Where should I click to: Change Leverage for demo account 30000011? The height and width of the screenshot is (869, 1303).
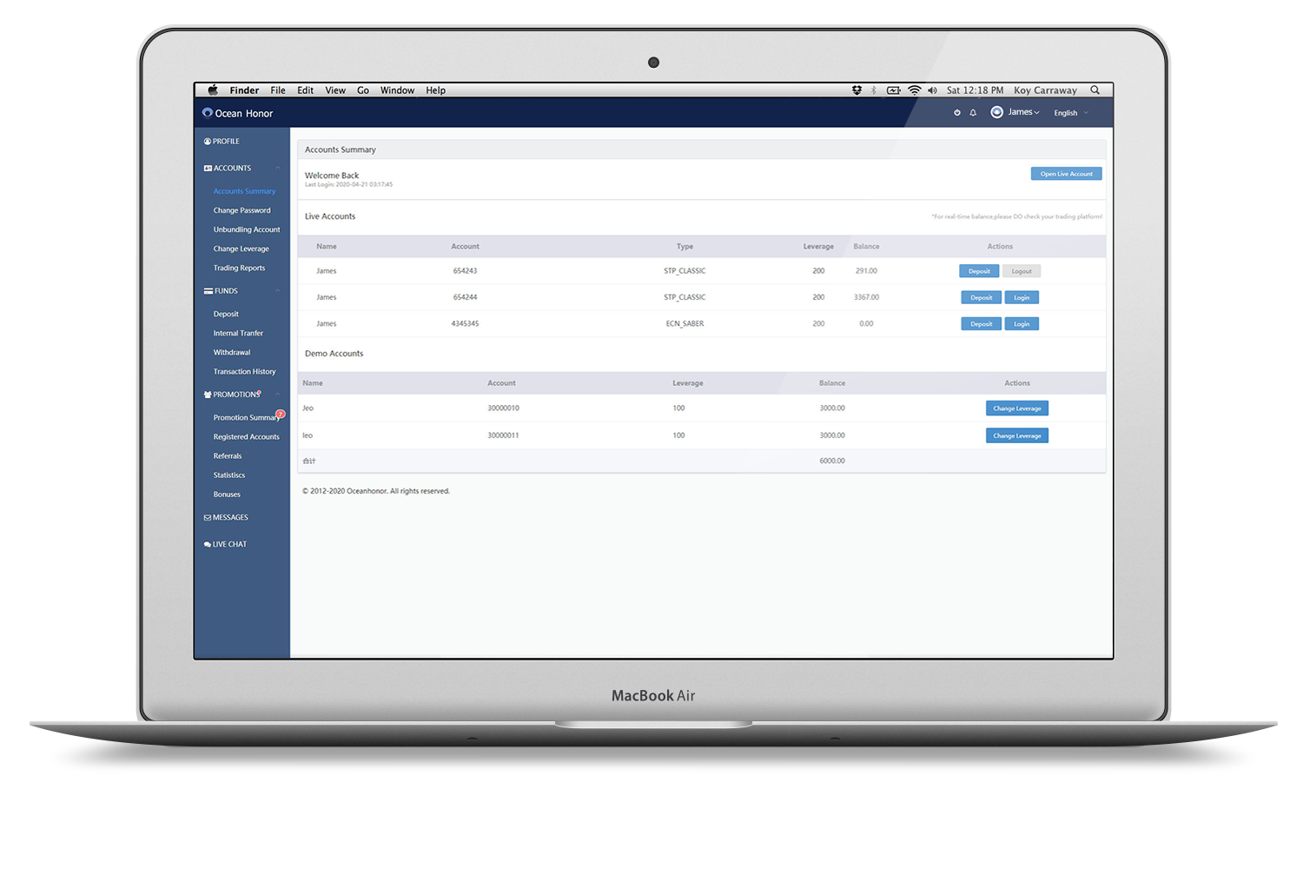click(1016, 435)
